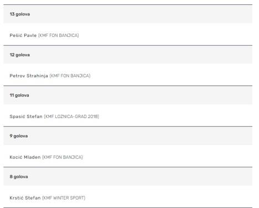
Task: Open KMF FON BANJICA next to Pešić Pavle
Action: (59, 35)
